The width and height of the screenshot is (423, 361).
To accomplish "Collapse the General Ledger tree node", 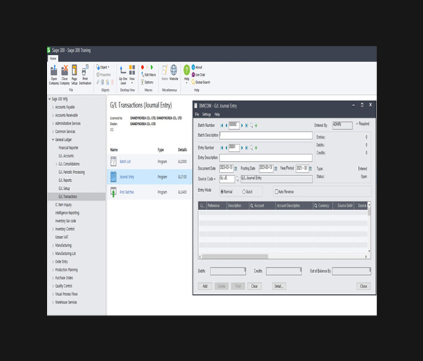I will (x=53, y=139).
